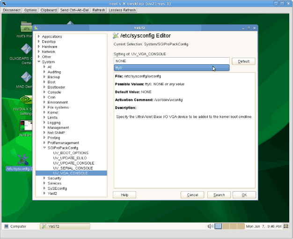Select the Profilemanagement tree item
The width and height of the screenshot is (293, 239).
click(x=63, y=143)
